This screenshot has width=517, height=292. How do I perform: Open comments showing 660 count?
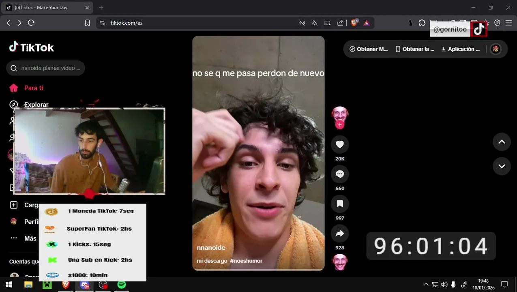[x=340, y=174]
